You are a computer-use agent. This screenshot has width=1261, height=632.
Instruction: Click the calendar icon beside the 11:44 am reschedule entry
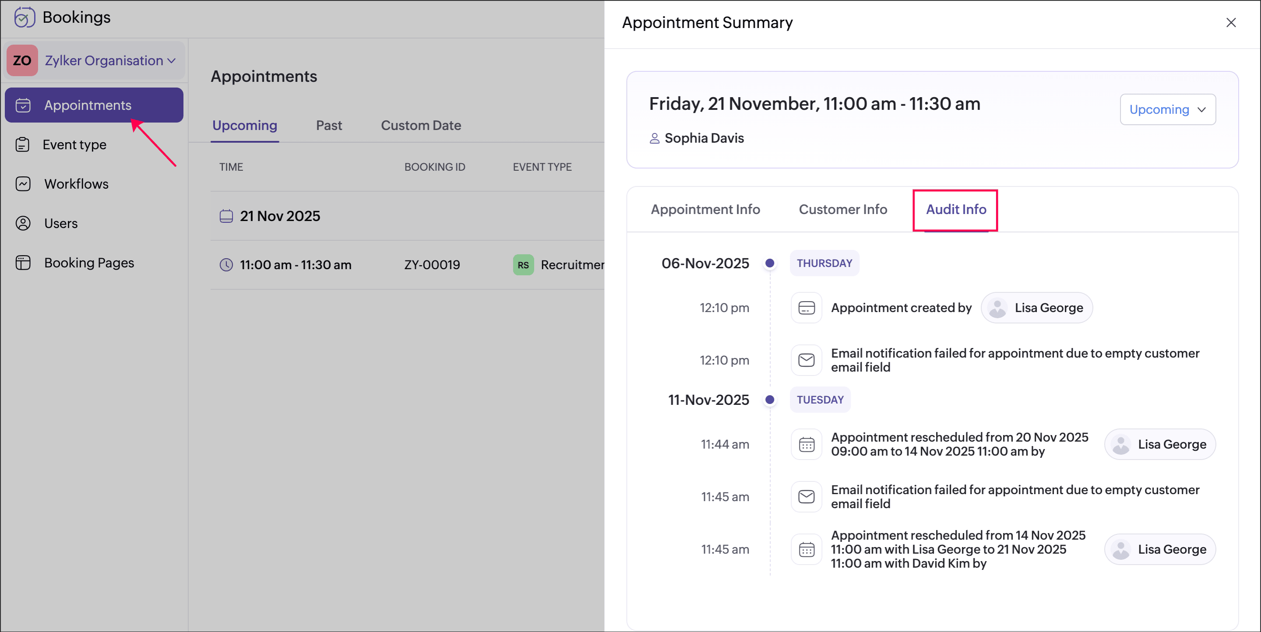tap(806, 444)
